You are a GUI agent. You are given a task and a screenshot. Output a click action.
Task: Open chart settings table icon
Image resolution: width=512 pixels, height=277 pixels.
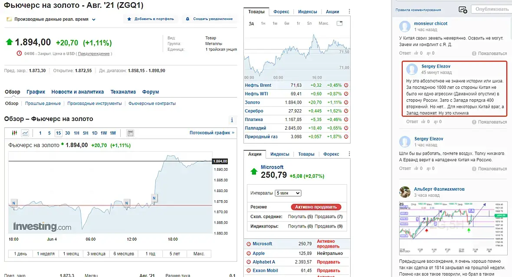pos(130,133)
